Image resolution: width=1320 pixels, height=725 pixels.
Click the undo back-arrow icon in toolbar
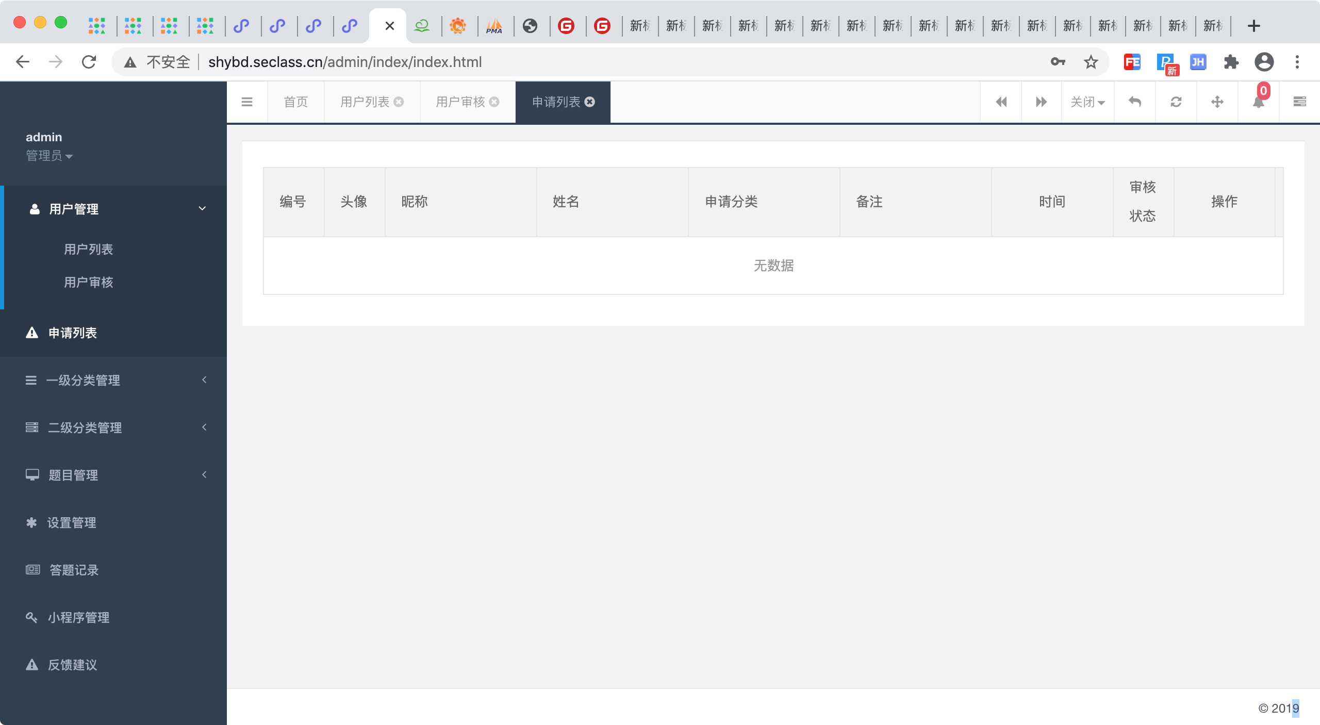coord(1135,102)
